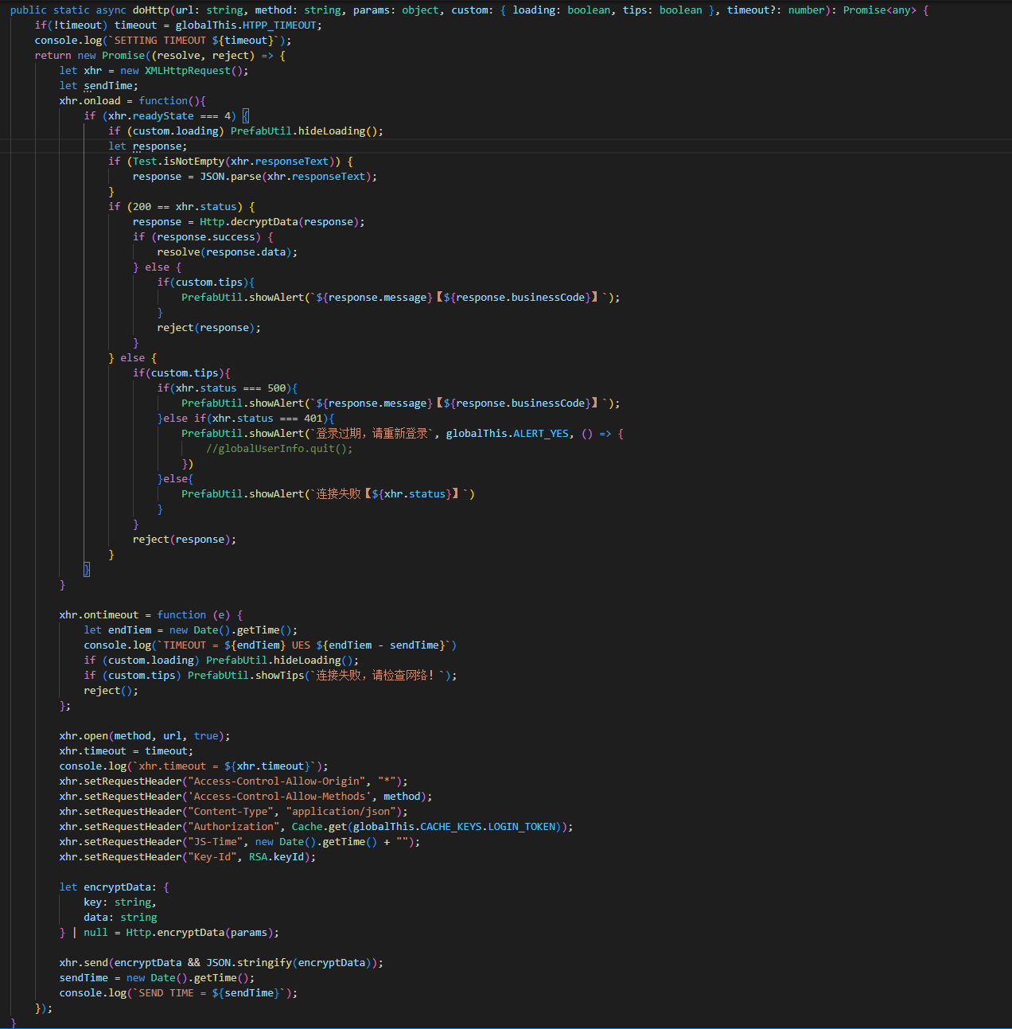Click the 'xhr.timeout = ${xhr.timeout}' log line
Viewport: 1012px width, 1029px height.
[x=193, y=766]
